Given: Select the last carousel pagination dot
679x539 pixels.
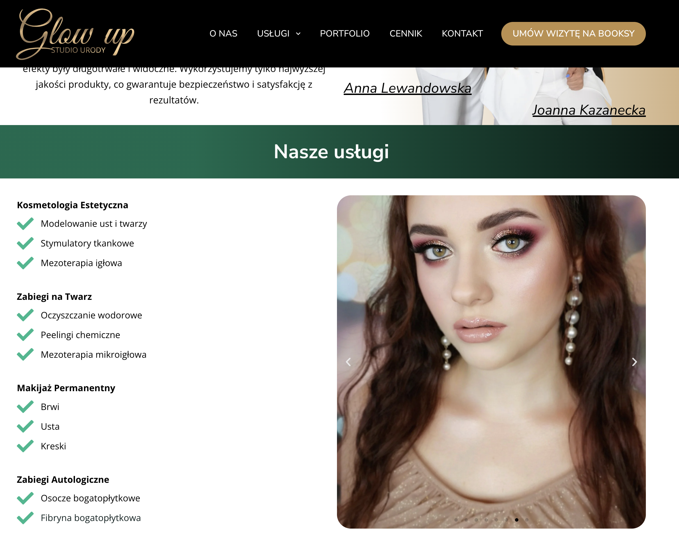Looking at the screenshot, I should (x=527, y=520).
